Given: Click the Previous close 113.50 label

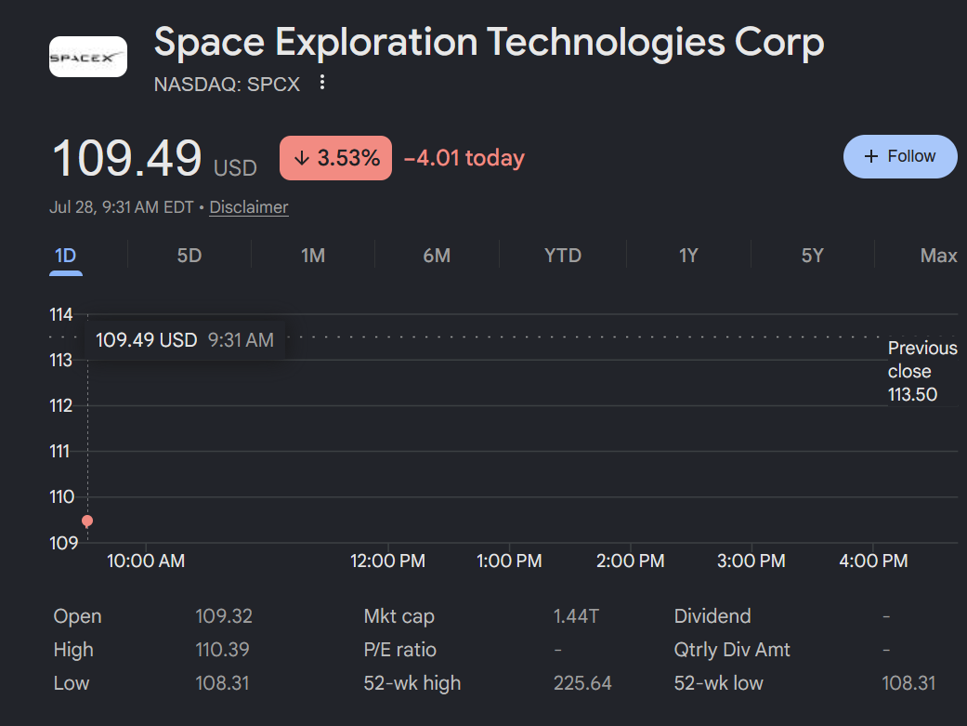Looking at the screenshot, I should tap(922, 371).
